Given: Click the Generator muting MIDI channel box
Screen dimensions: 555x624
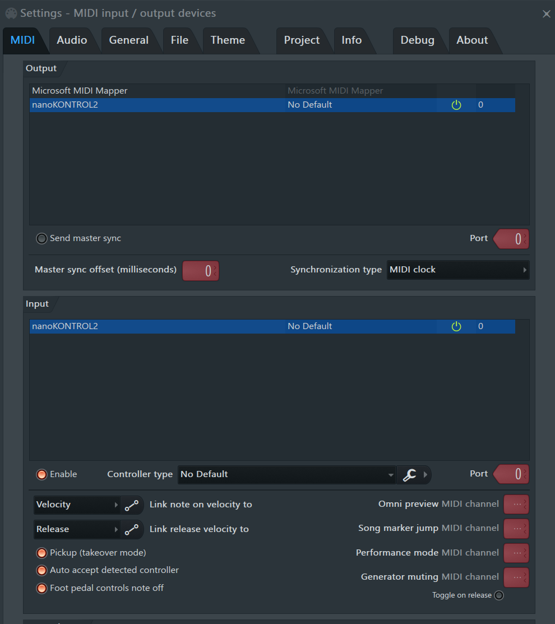Looking at the screenshot, I should click(x=516, y=577).
